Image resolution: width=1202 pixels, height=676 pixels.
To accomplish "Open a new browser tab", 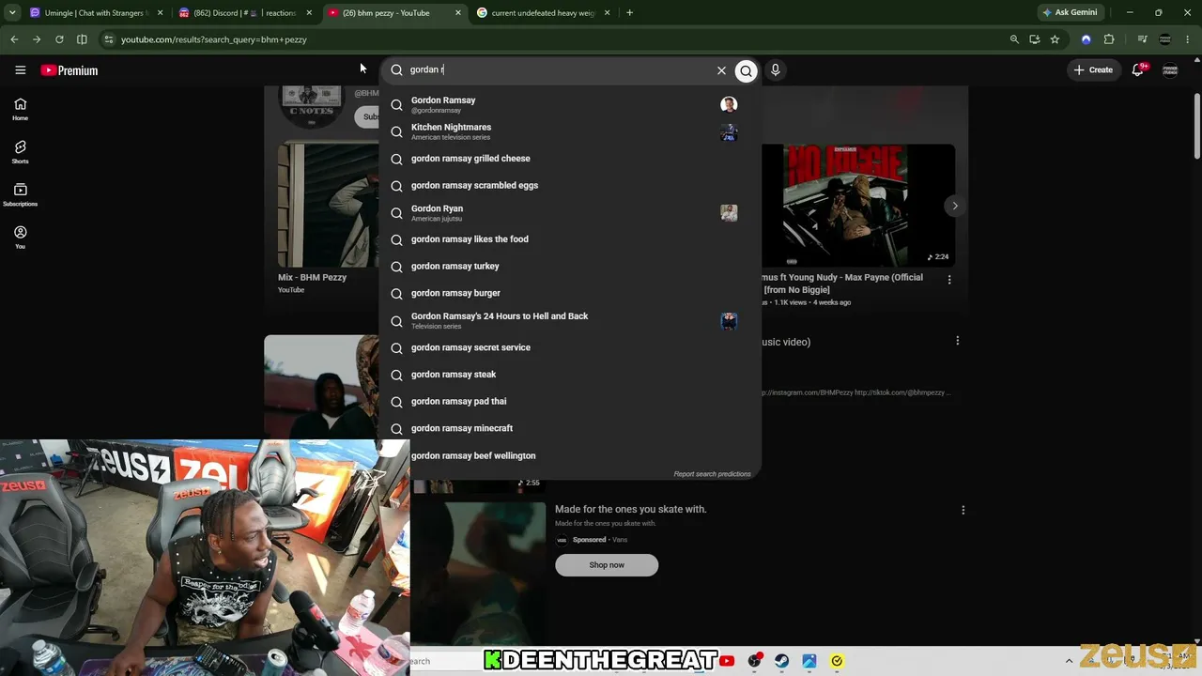I will tap(629, 13).
